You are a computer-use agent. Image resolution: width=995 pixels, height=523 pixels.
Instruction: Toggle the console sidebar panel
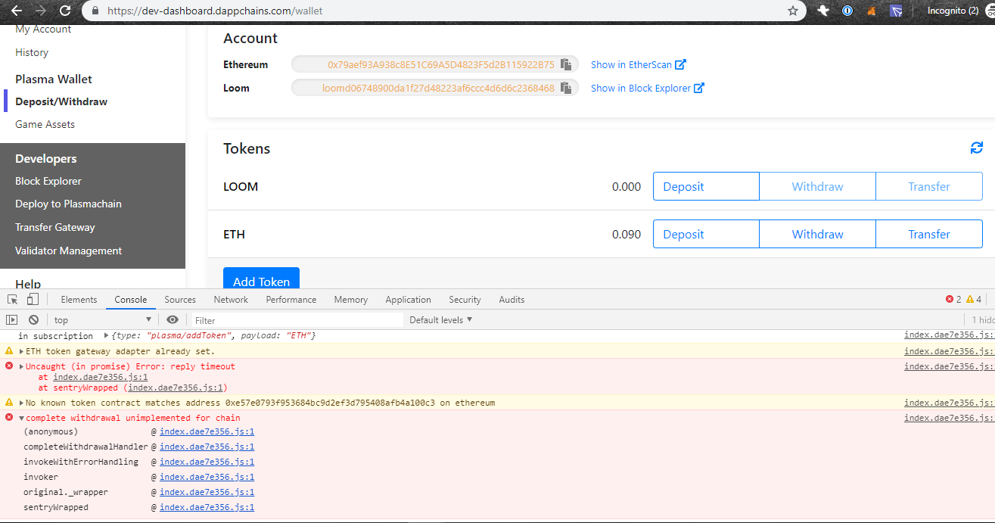[11, 319]
